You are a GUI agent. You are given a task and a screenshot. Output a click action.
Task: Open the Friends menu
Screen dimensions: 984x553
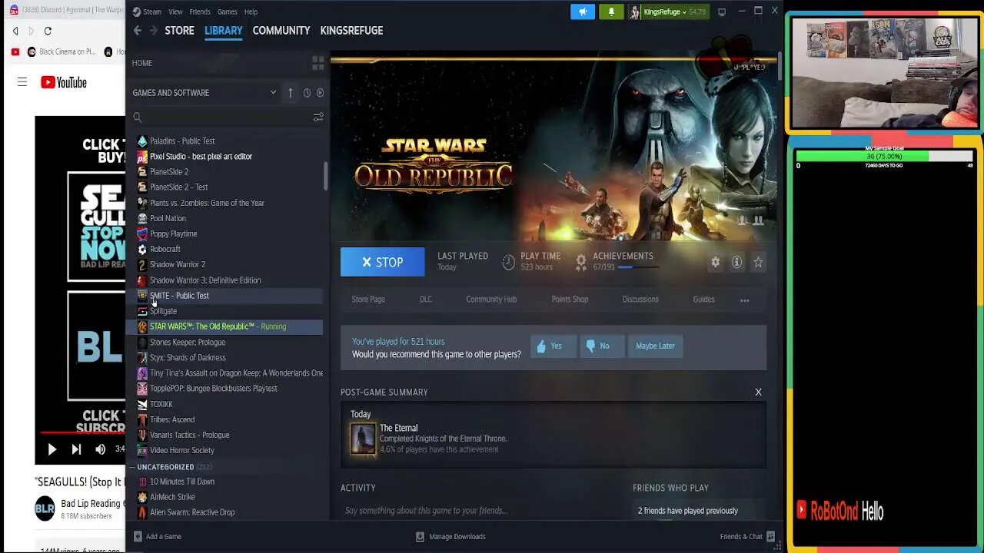click(200, 12)
